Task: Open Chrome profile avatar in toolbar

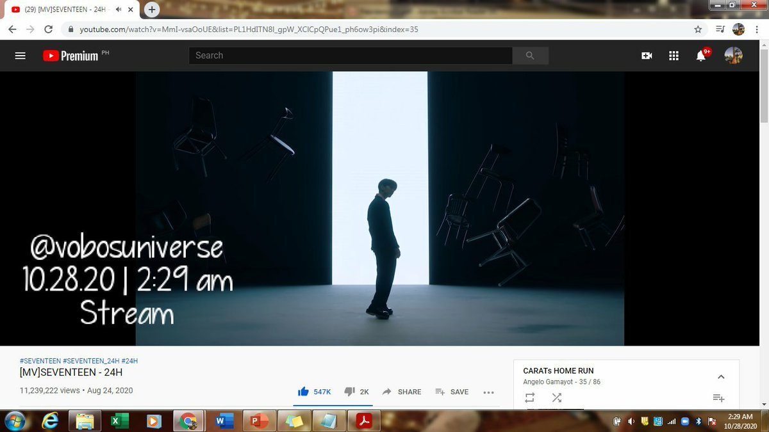Action: point(739,29)
